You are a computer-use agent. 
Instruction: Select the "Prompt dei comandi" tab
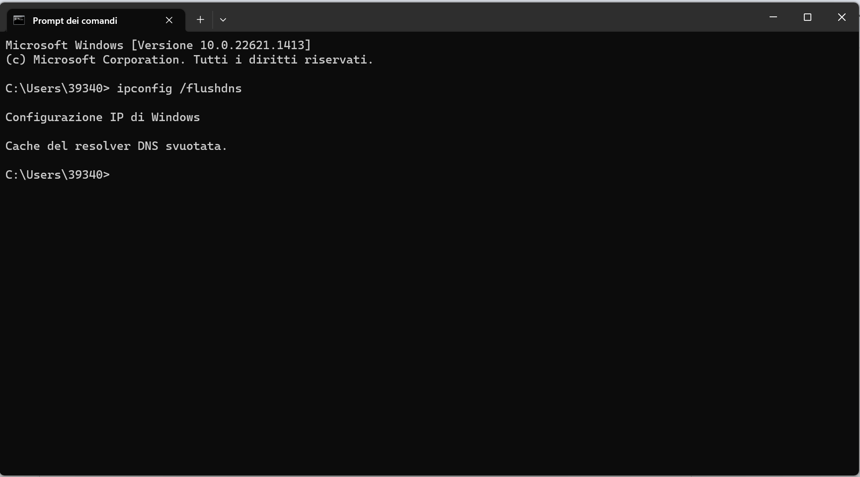coord(75,20)
